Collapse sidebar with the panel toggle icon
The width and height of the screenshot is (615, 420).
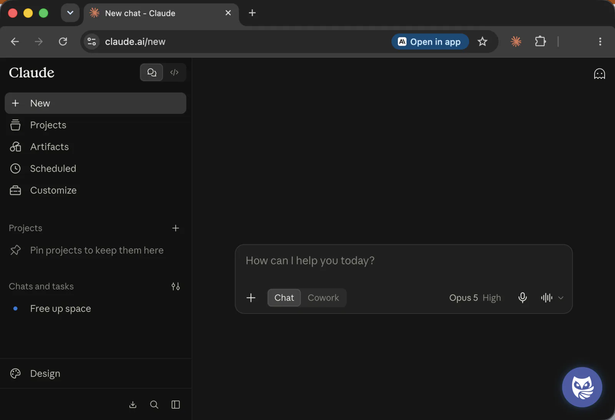click(x=176, y=405)
